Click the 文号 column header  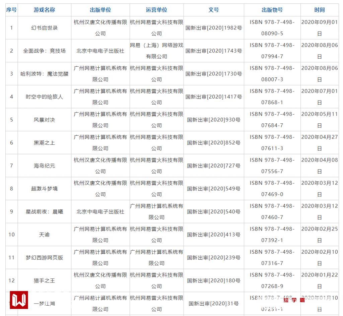click(214, 10)
